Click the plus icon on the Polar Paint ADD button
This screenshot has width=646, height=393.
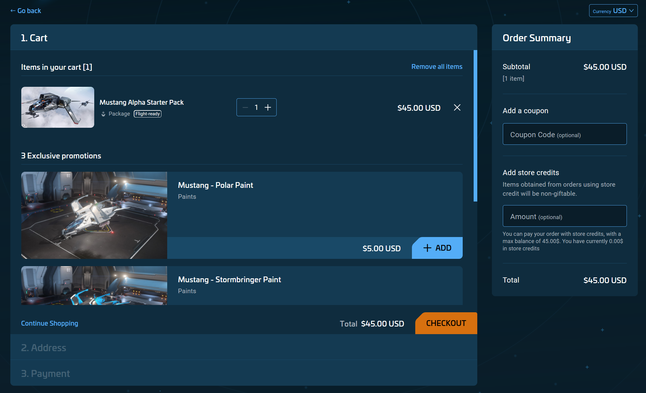click(x=427, y=248)
